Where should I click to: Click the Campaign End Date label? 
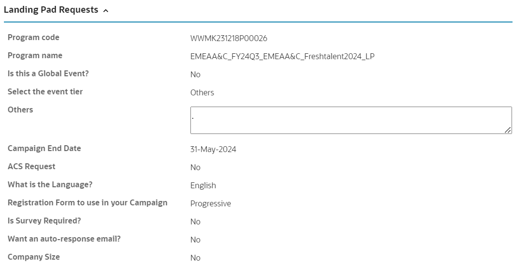click(44, 149)
